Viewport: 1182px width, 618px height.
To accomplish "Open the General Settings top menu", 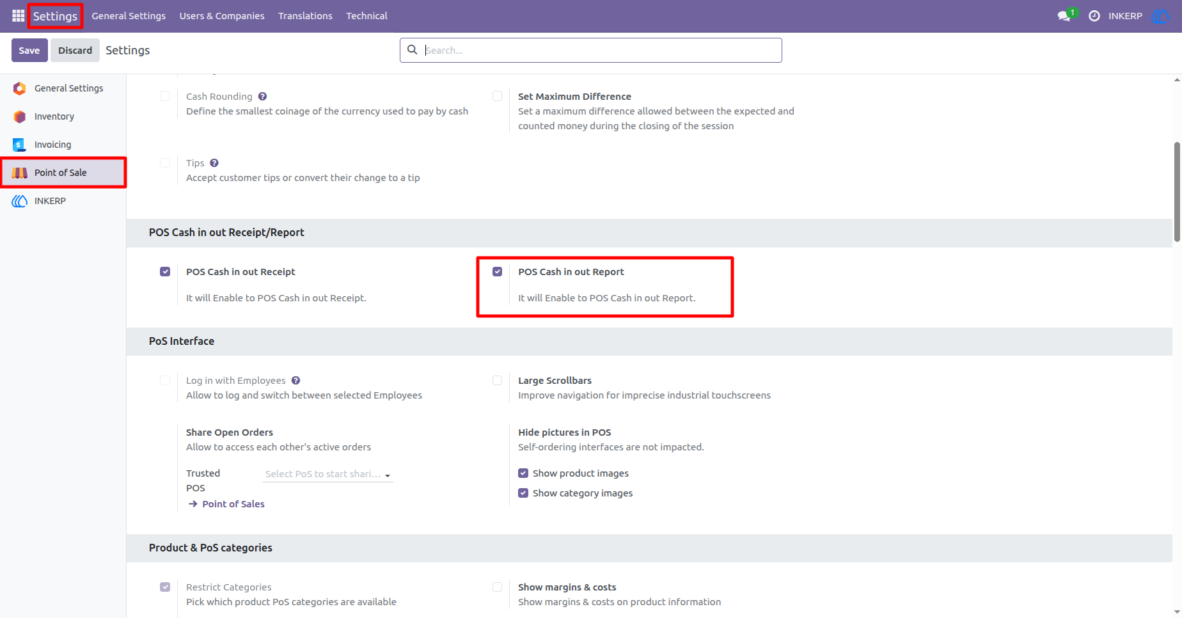I will click(x=129, y=16).
